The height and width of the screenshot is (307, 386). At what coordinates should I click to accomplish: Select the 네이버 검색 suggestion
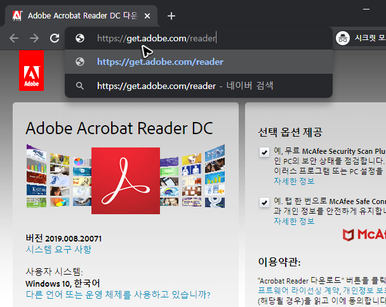click(x=199, y=86)
